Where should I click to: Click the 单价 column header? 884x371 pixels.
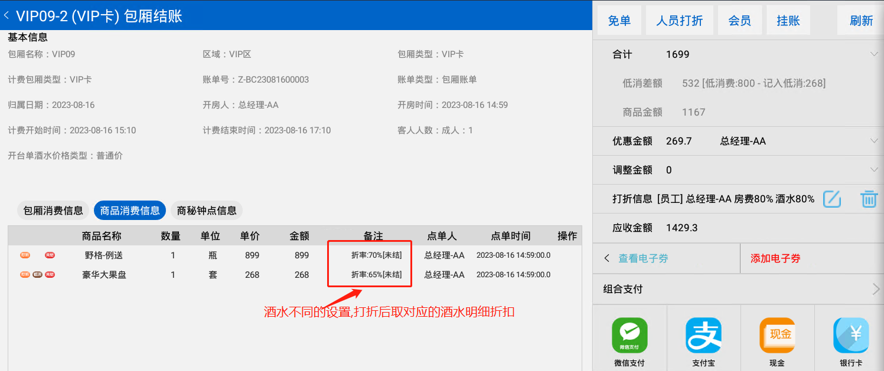click(x=250, y=236)
